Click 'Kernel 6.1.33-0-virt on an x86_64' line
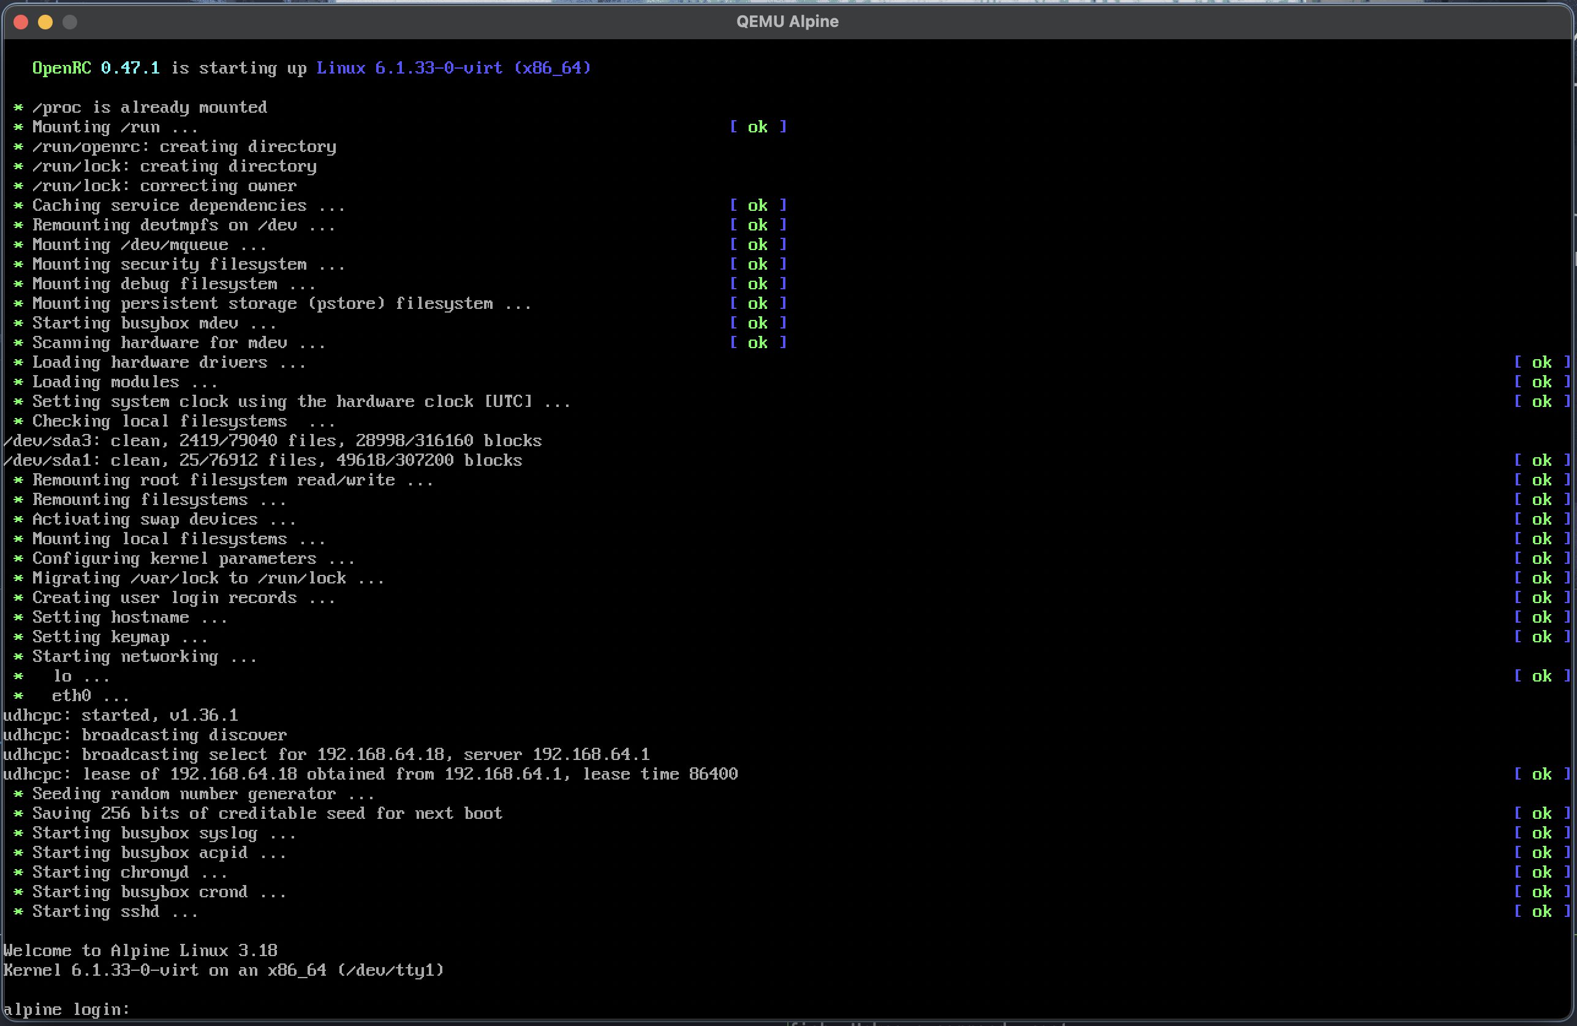The width and height of the screenshot is (1577, 1026). tap(223, 970)
